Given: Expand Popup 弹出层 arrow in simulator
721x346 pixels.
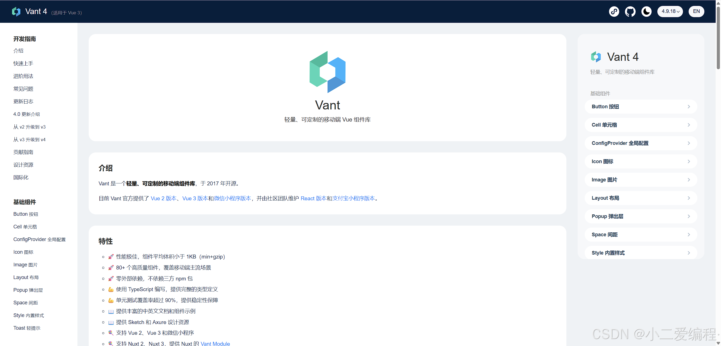Looking at the screenshot, I should point(689,216).
